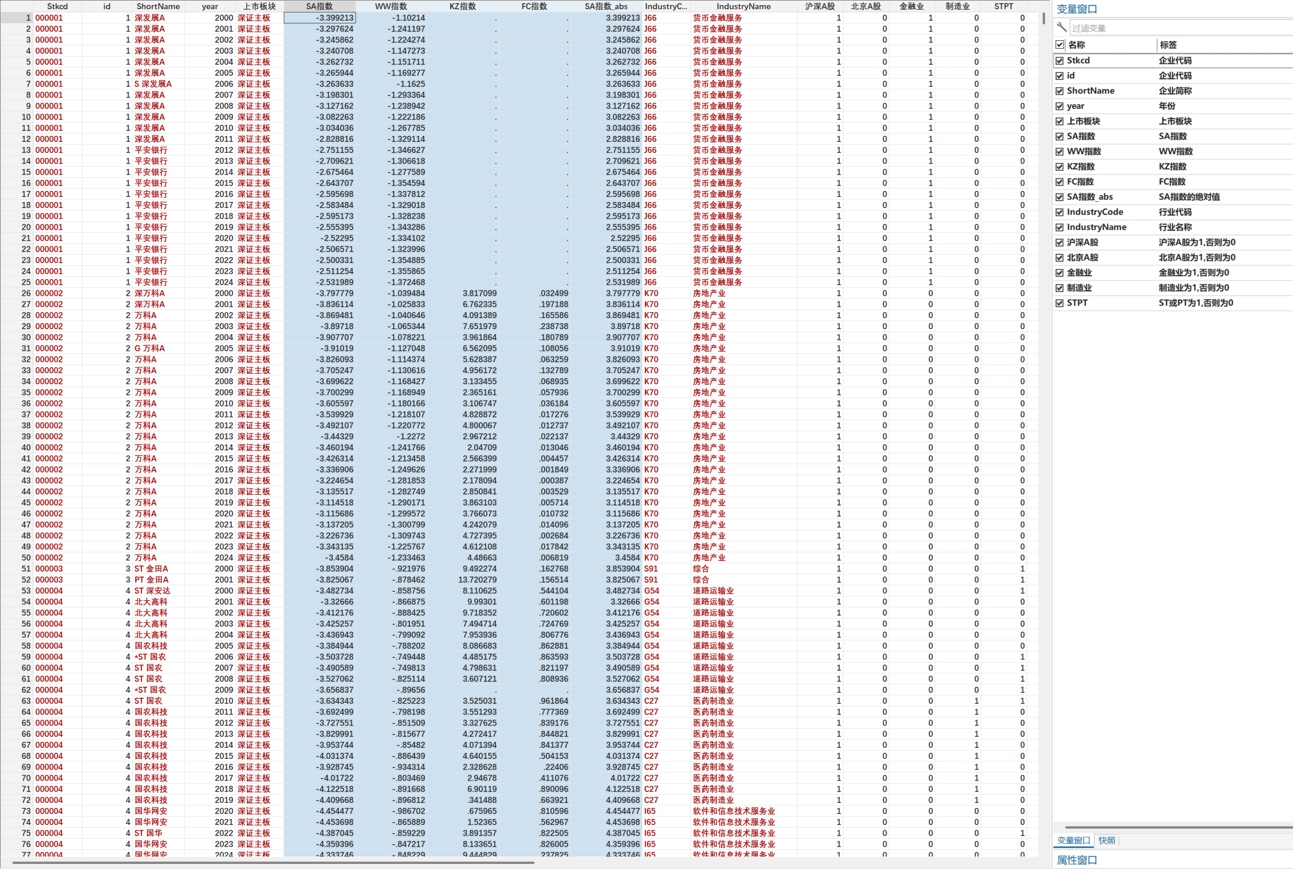Select the SA指数 column header

[319, 6]
